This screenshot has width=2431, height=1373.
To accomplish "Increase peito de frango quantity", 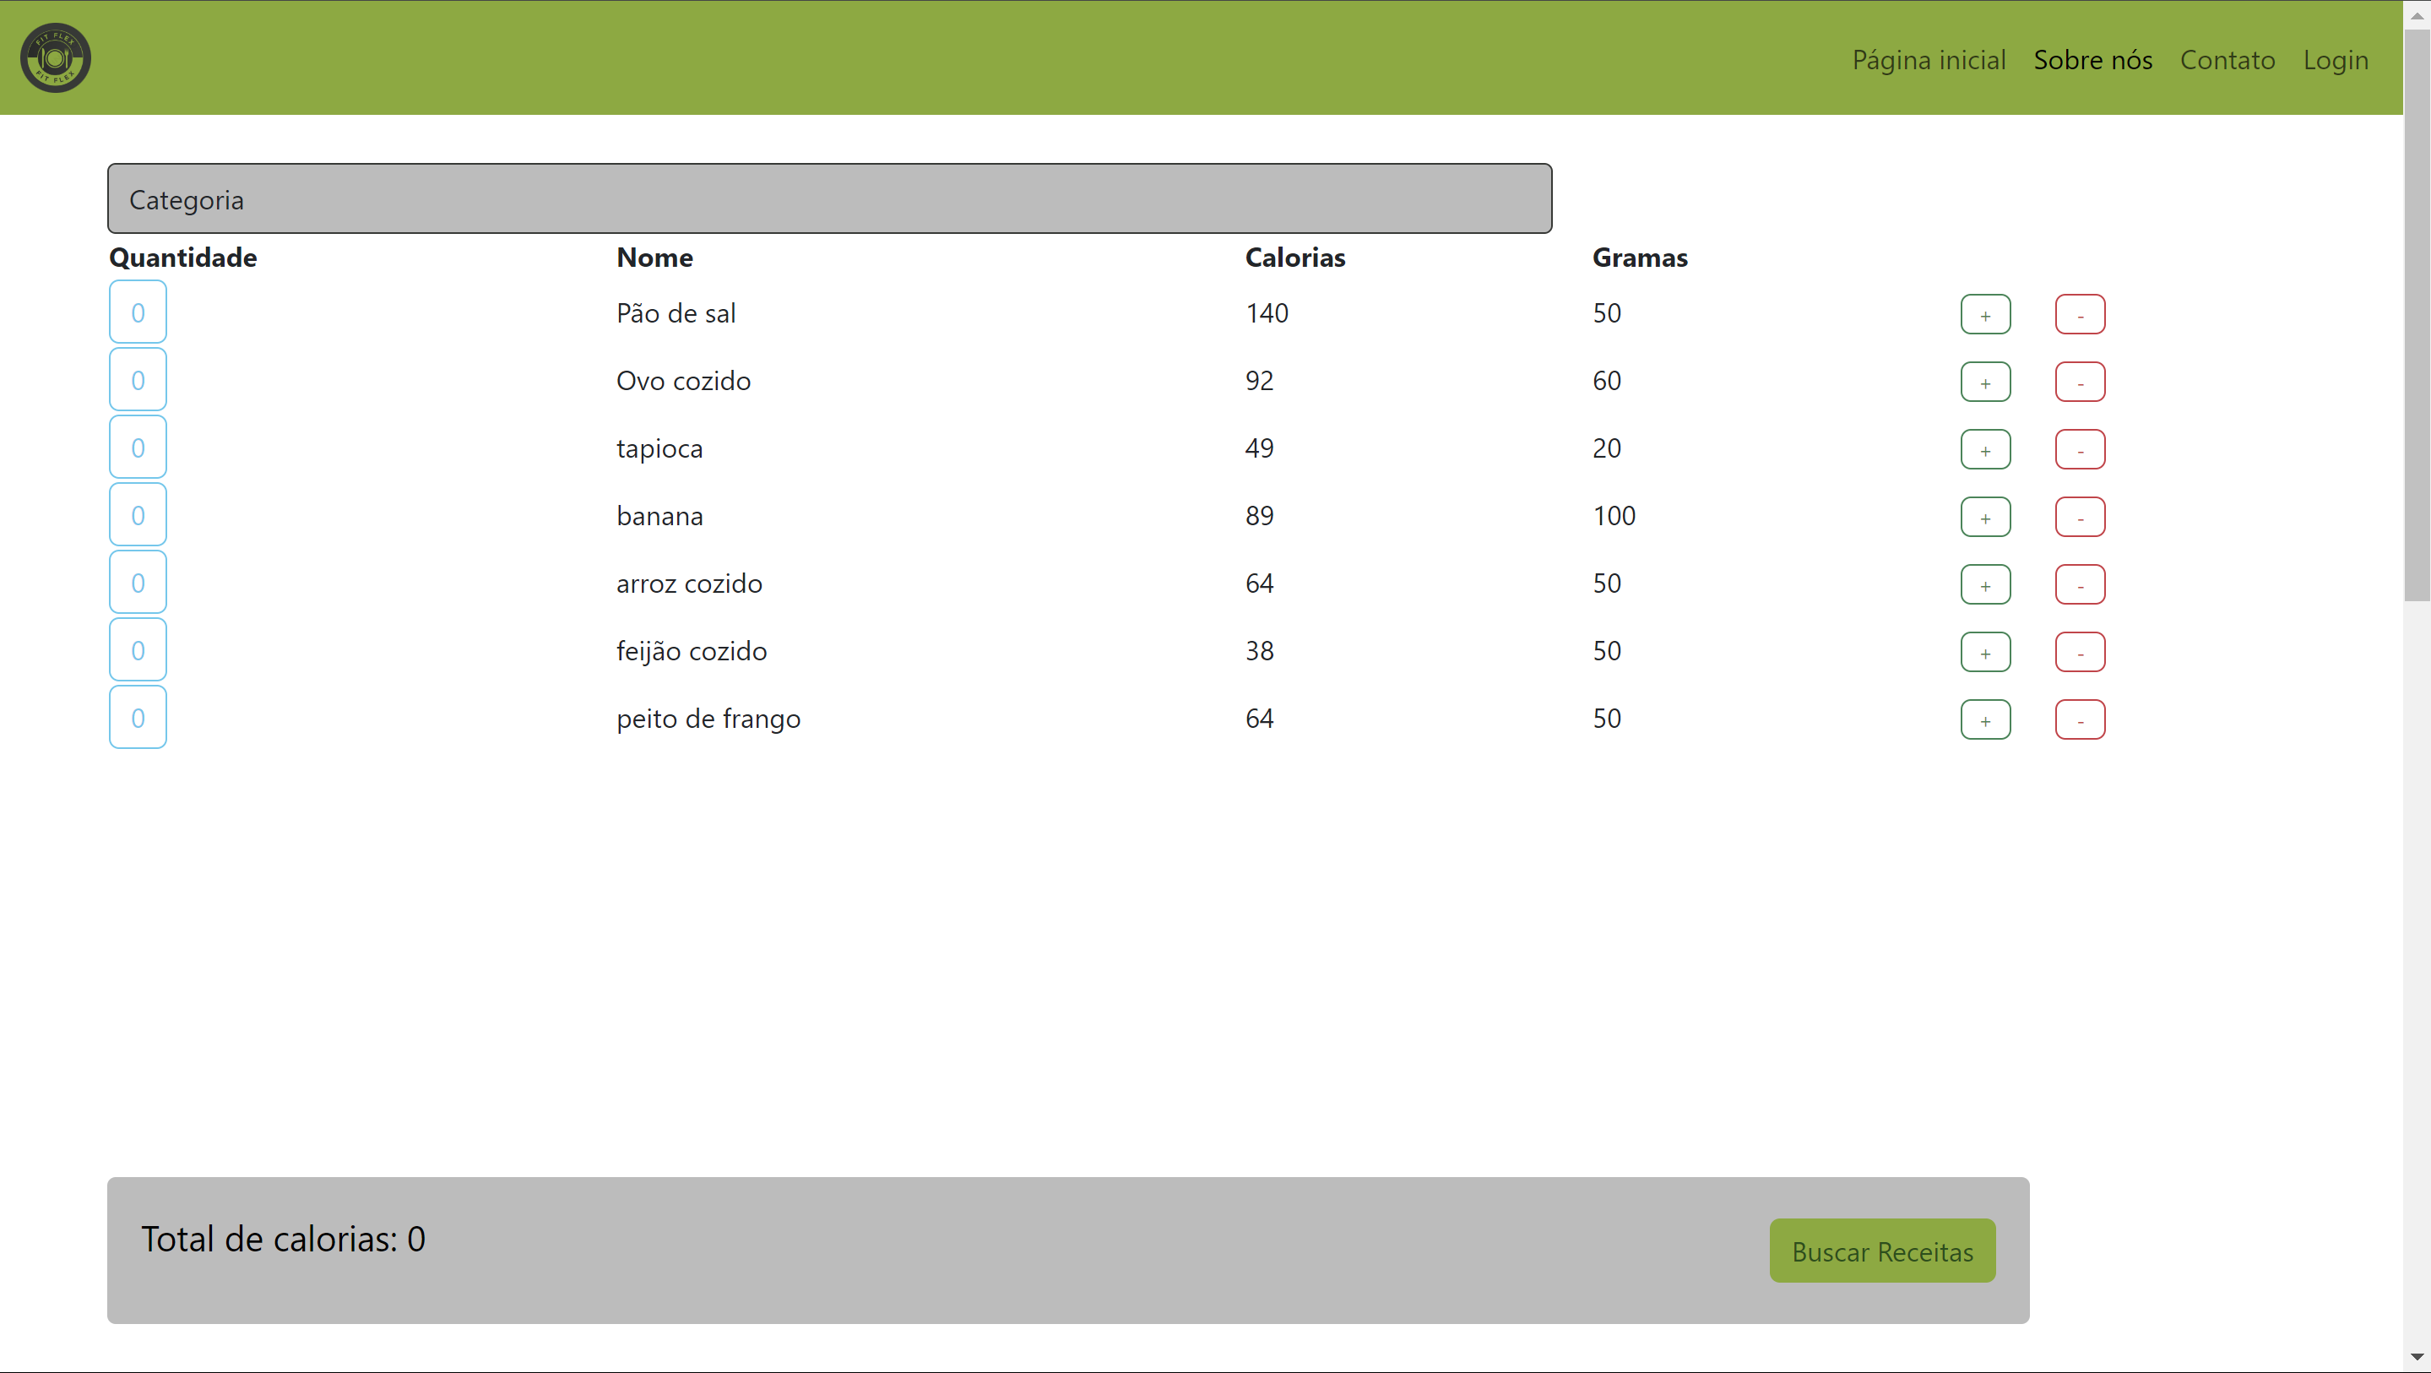I will (x=1984, y=720).
